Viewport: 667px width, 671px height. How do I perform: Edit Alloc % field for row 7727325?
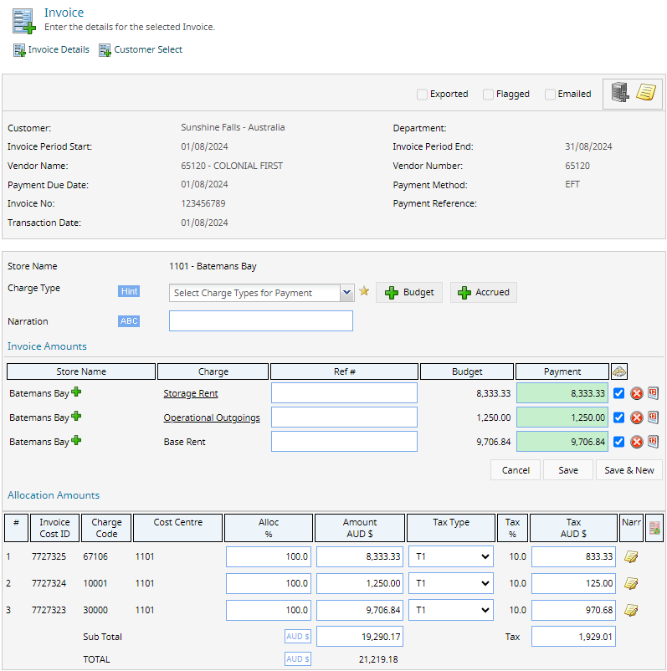click(269, 556)
